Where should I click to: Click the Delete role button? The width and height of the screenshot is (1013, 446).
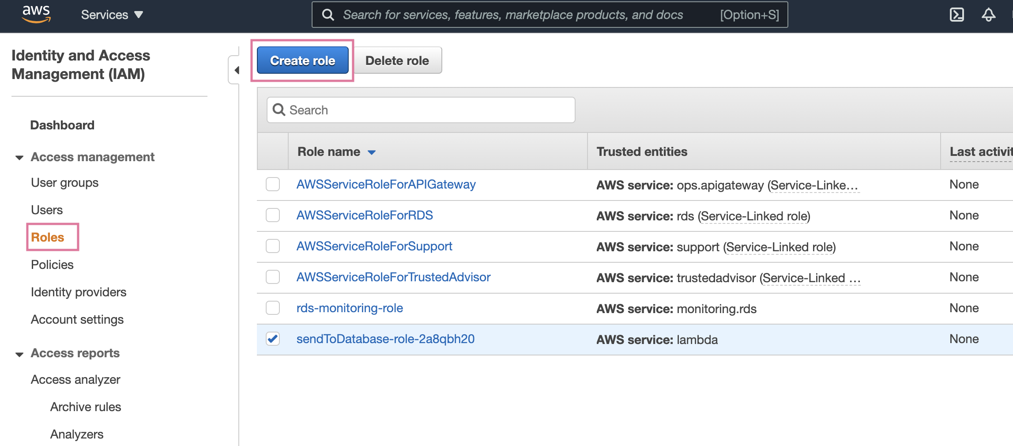coord(397,60)
